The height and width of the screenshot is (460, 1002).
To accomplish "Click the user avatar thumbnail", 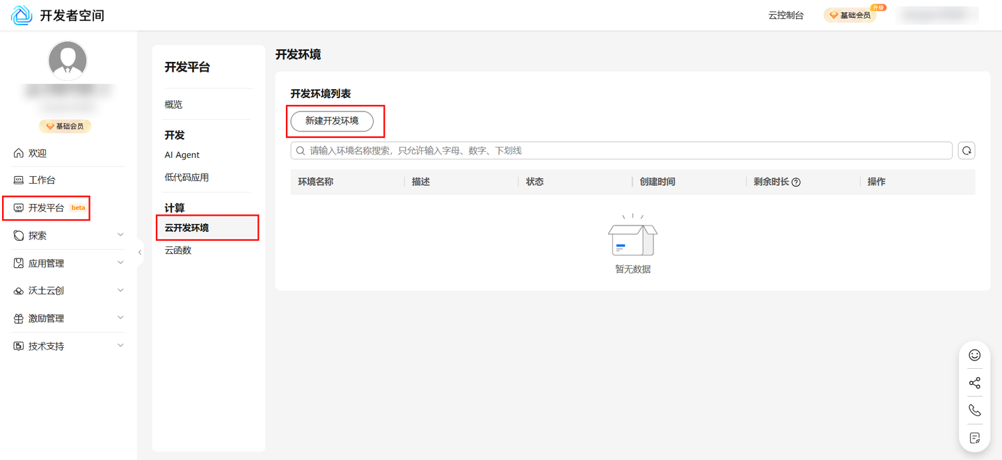I will point(67,60).
